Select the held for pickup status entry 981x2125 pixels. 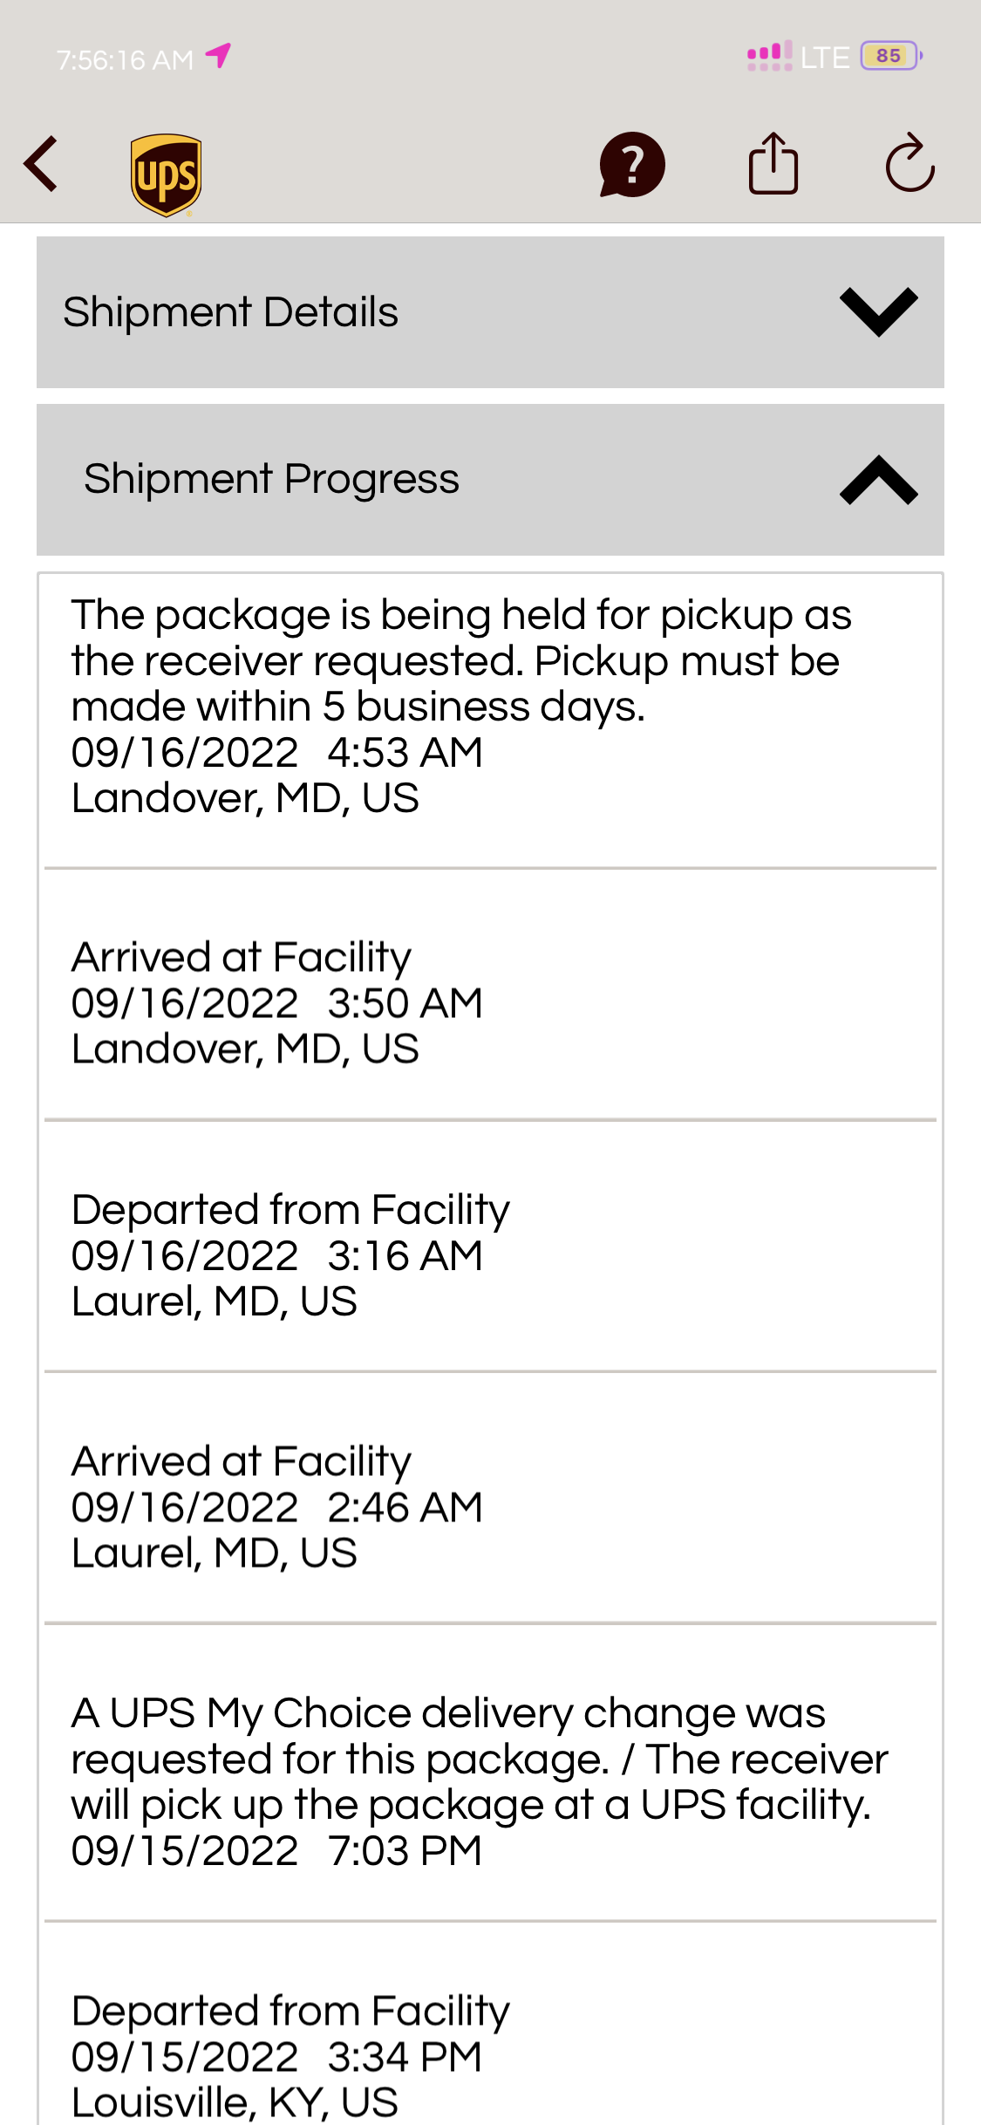(490, 721)
